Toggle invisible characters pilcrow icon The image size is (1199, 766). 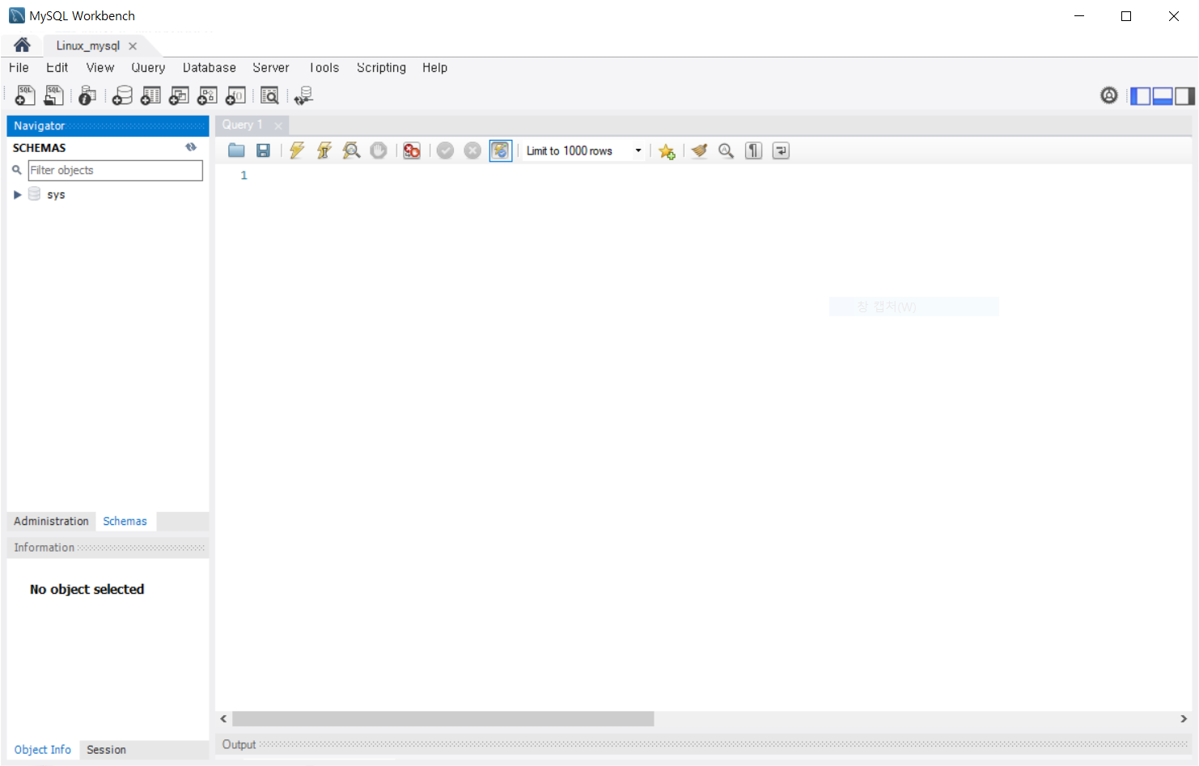pos(753,150)
